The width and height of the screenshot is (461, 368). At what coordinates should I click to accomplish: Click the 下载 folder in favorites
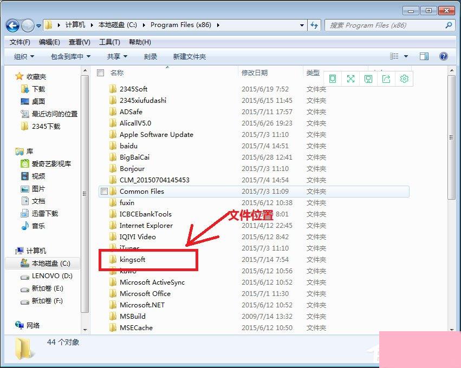(33, 89)
